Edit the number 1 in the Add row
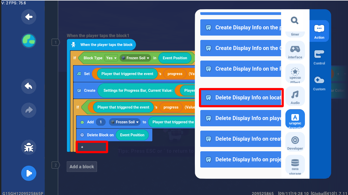The width and height of the screenshot is (348, 195). 101,122
